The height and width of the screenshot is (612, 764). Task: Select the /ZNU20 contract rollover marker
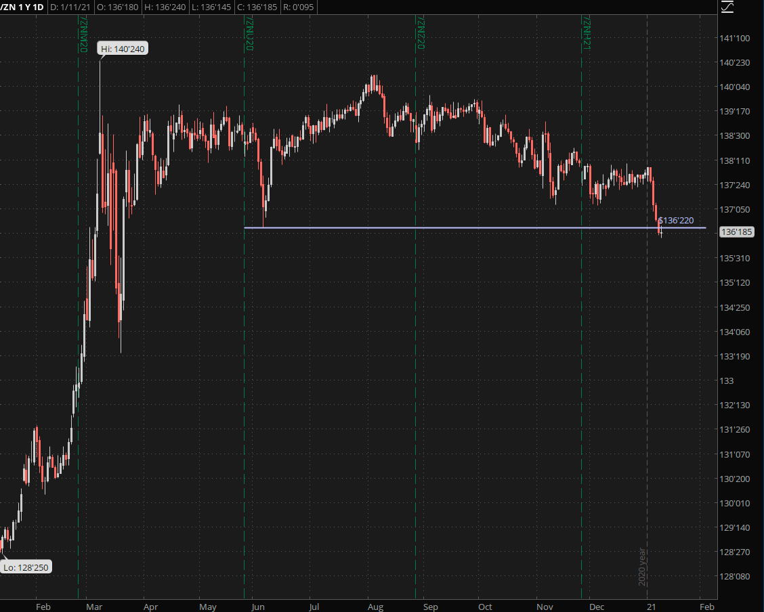point(249,37)
